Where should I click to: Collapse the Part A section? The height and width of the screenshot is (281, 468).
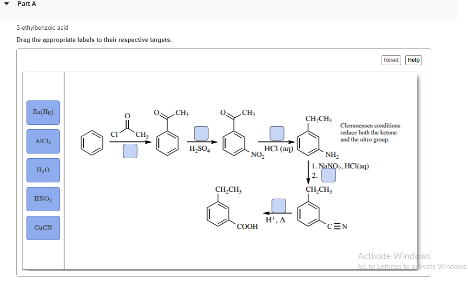click(7, 4)
